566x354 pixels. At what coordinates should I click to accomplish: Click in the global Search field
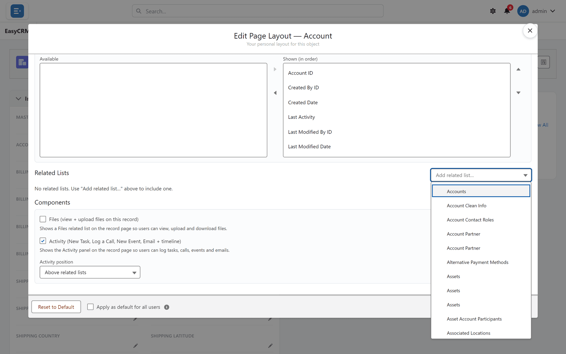(x=258, y=11)
